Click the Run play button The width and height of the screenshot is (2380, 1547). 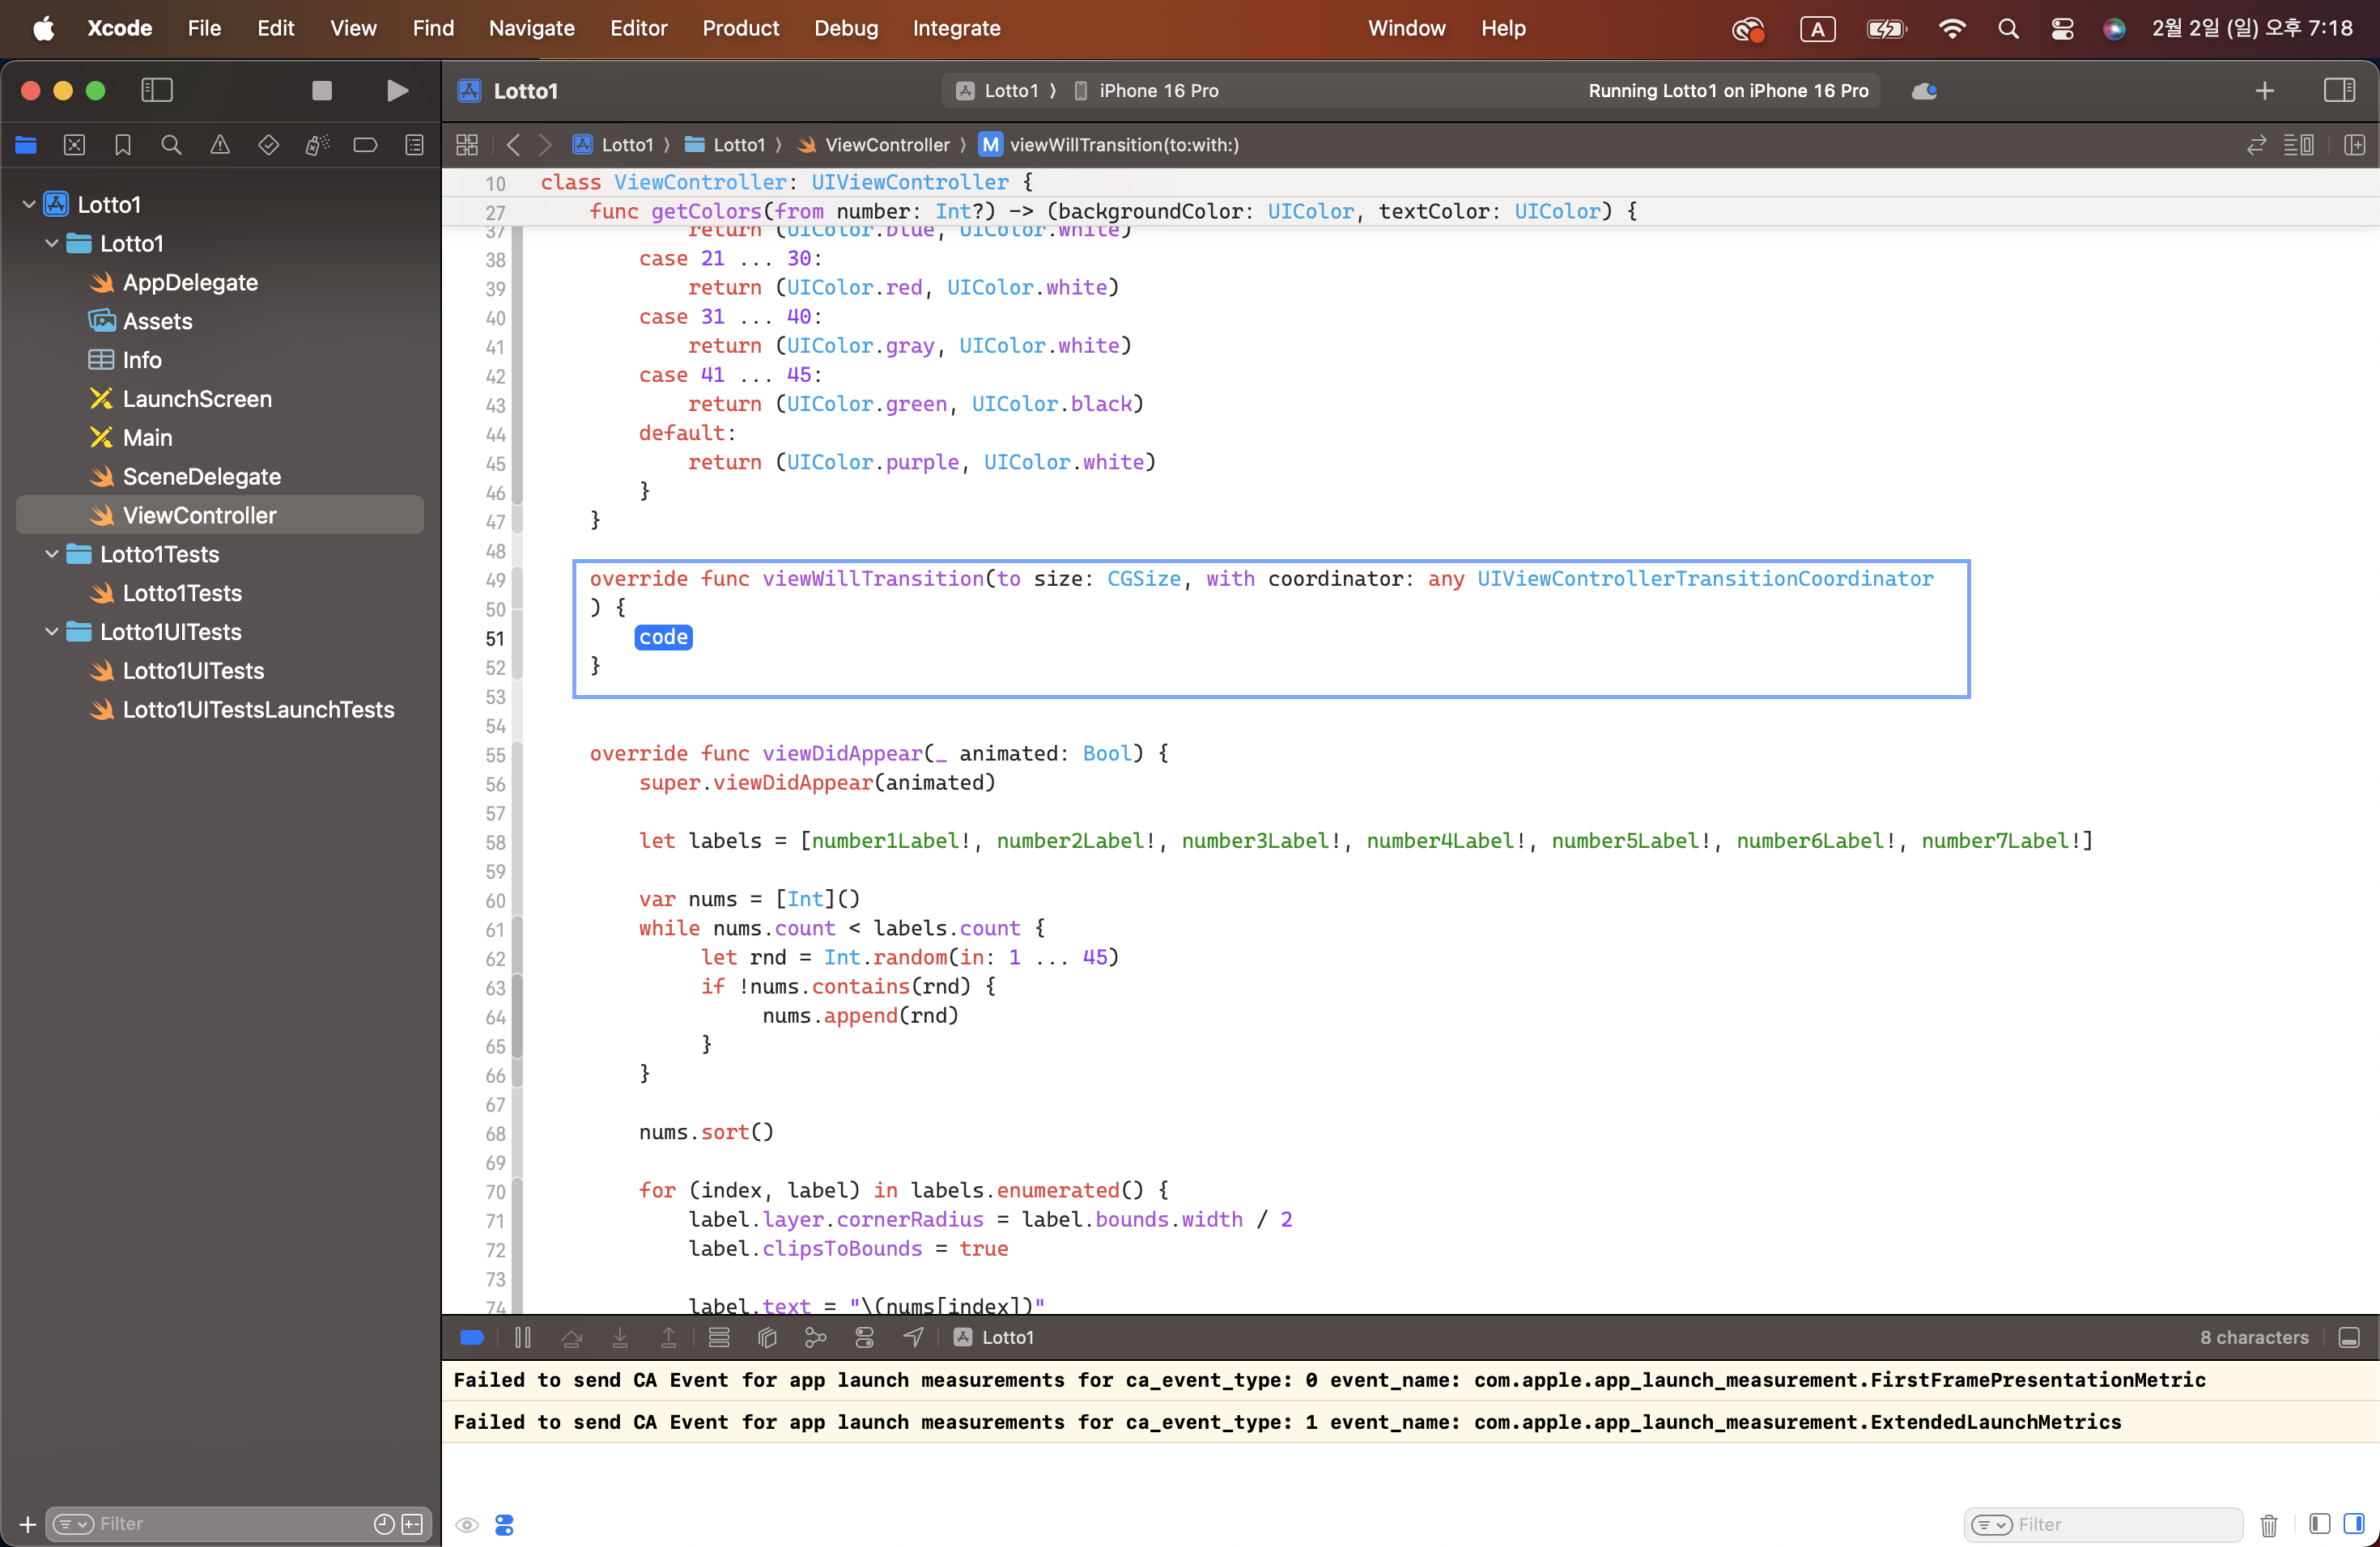coord(397,91)
